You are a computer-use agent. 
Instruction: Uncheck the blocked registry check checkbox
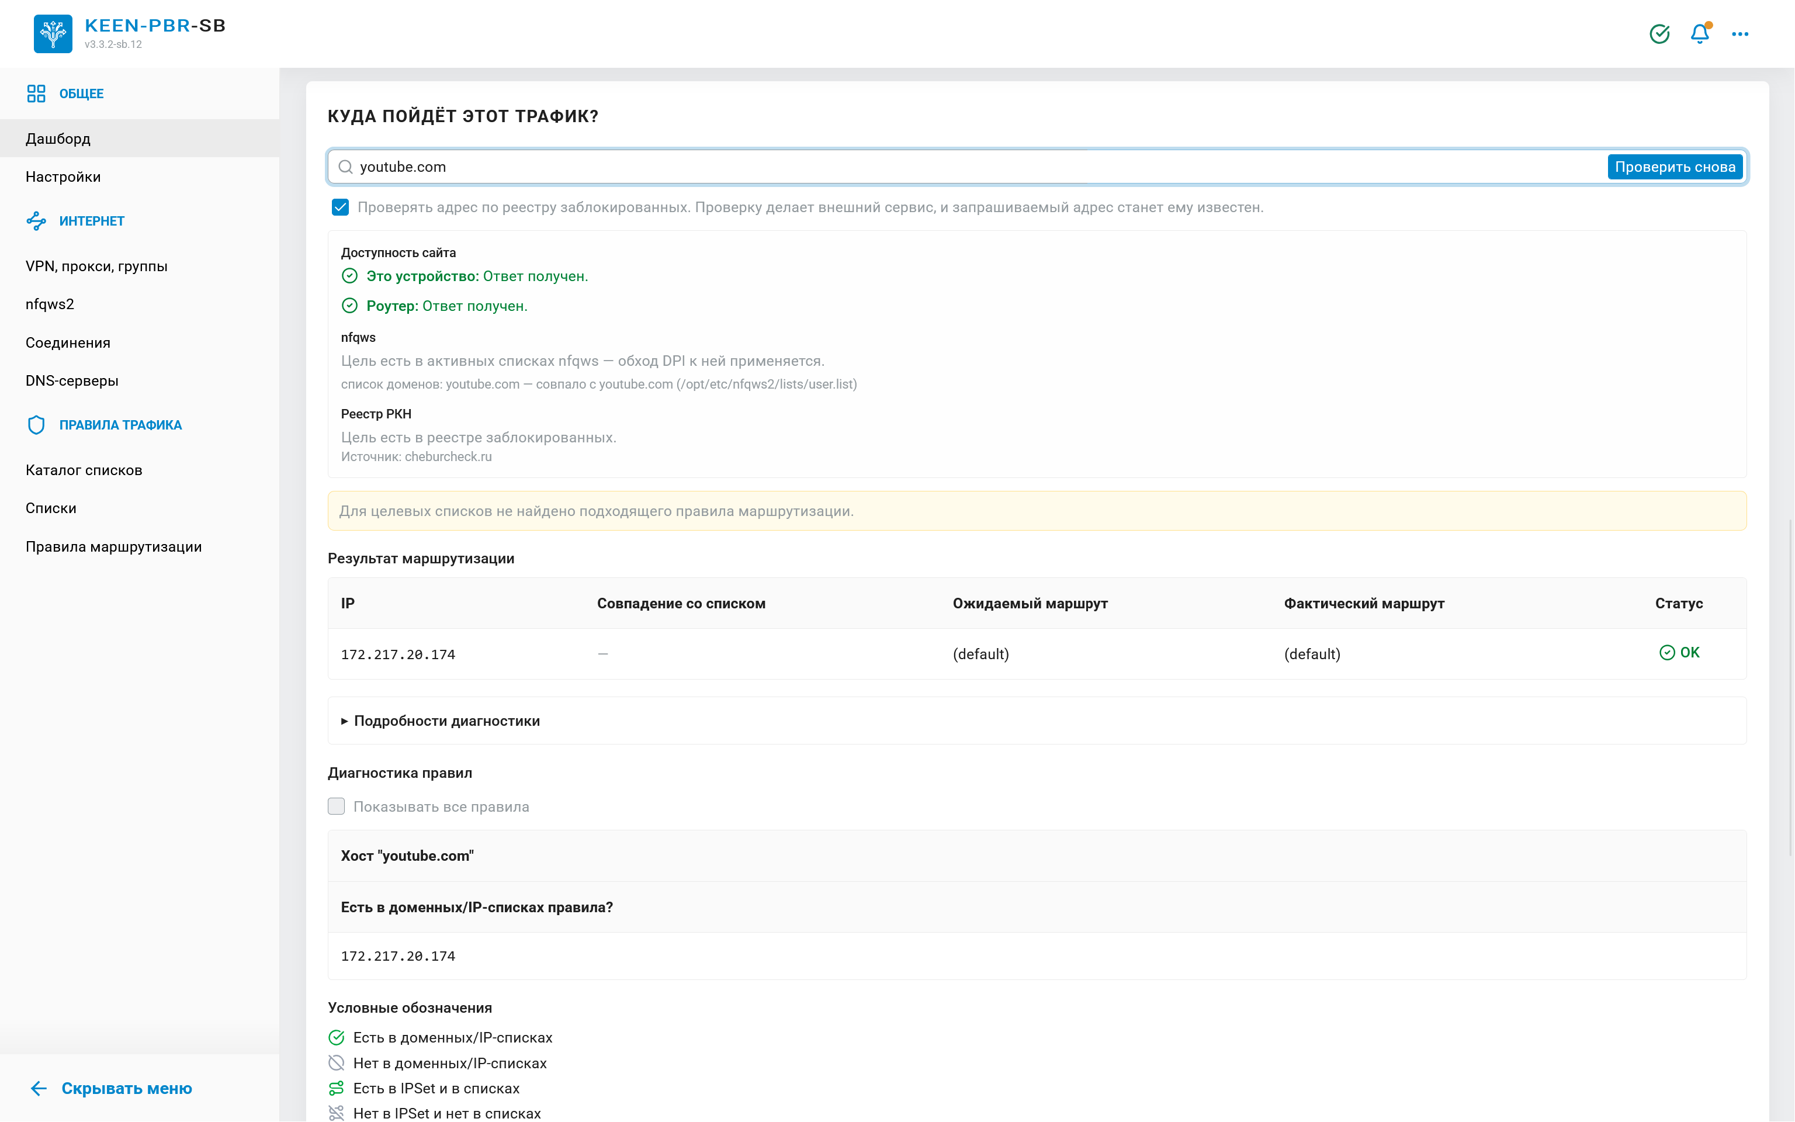pos(341,207)
